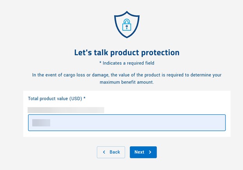Screen dimensions: 243x170
Task: Click the word "protection" in the heading
Action: pos(160,52)
